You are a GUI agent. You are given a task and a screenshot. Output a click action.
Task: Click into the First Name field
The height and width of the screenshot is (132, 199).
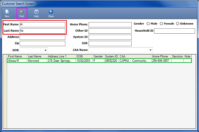pos(42,25)
